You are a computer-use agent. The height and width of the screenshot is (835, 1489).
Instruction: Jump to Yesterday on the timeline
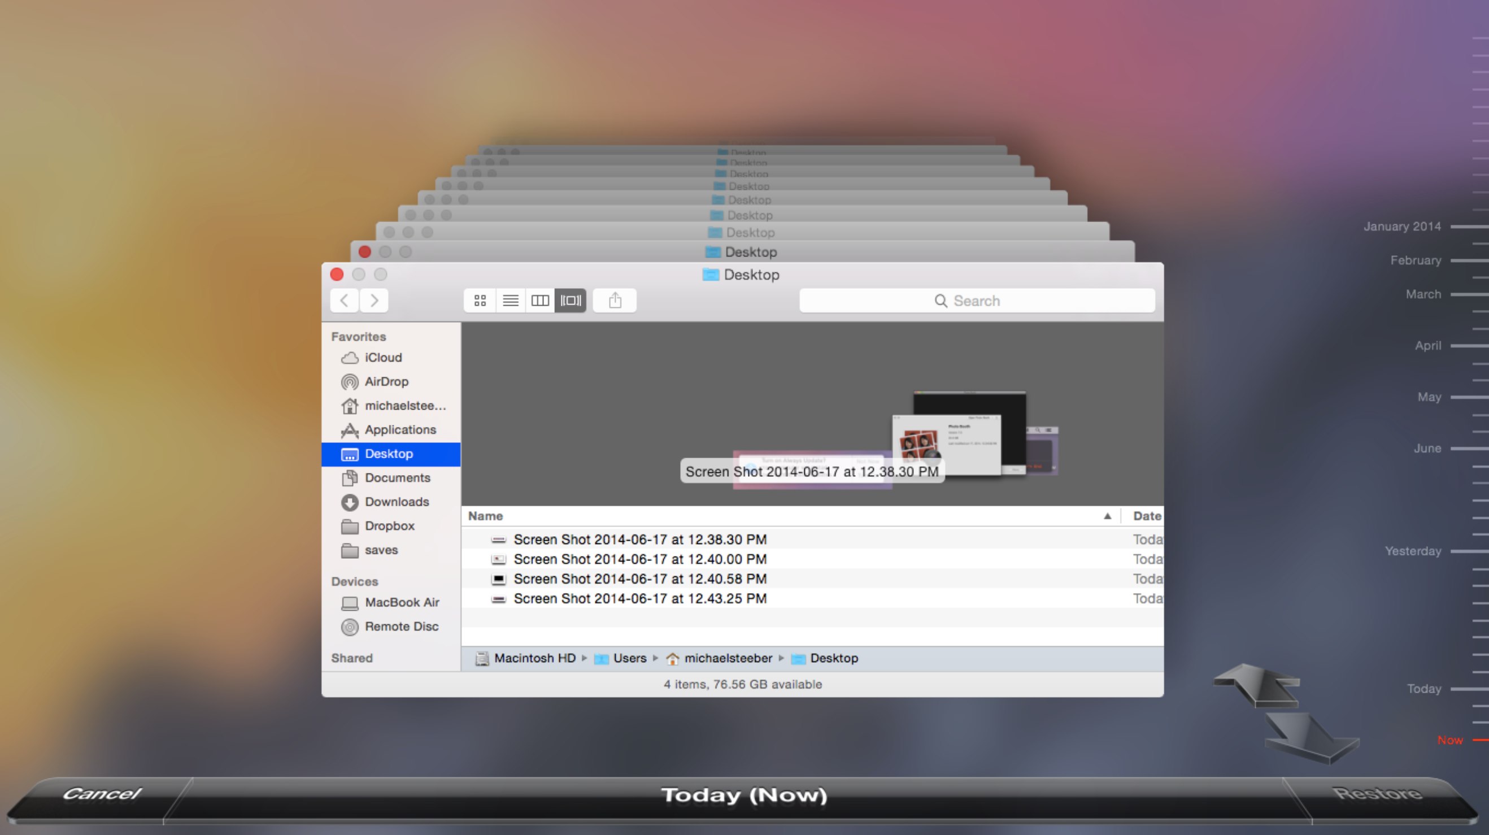coord(1413,551)
